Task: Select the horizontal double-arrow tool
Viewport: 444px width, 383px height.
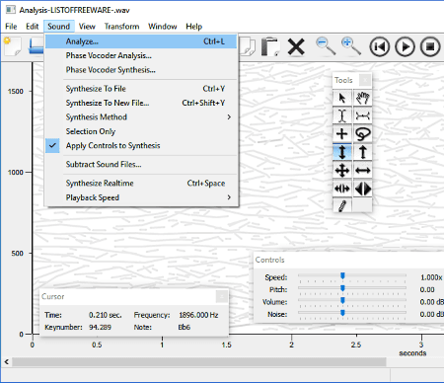Action: pyautogui.click(x=363, y=171)
